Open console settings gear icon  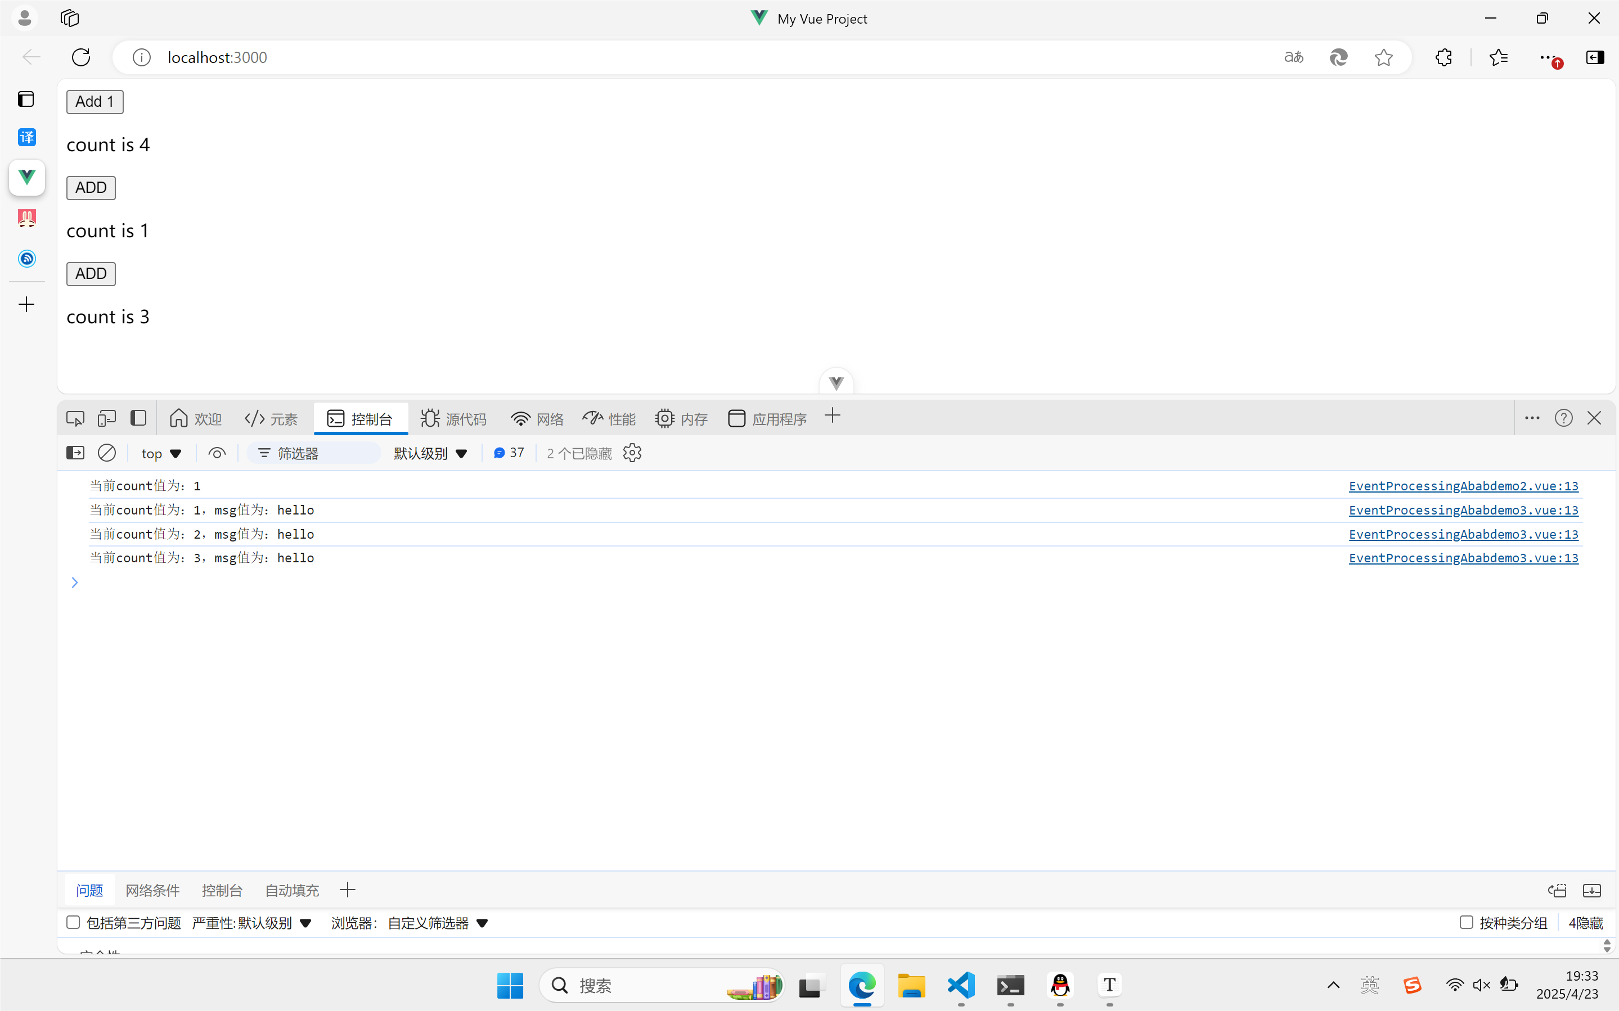pyautogui.click(x=632, y=453)
